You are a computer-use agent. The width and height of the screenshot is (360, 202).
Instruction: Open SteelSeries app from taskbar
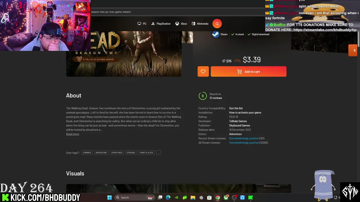201,198
